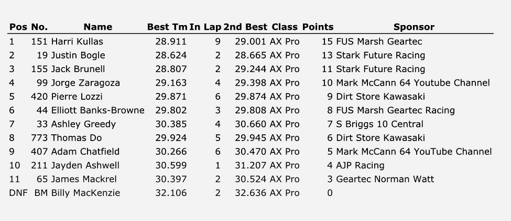The width and height of the screenshot is (511, 221).
Task: Click Adam Chatfield name
Action: (x=85, y=152)
